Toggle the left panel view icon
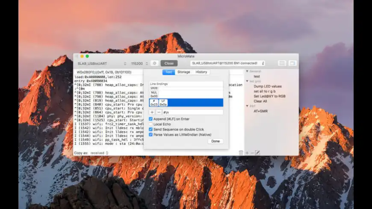The width and height of the screenshot is (372, 209). click(282, 63)
